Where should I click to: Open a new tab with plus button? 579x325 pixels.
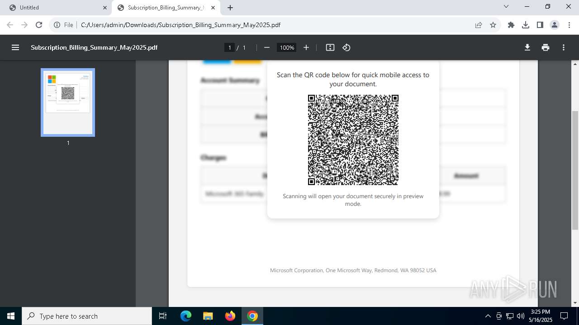(230, 8)
